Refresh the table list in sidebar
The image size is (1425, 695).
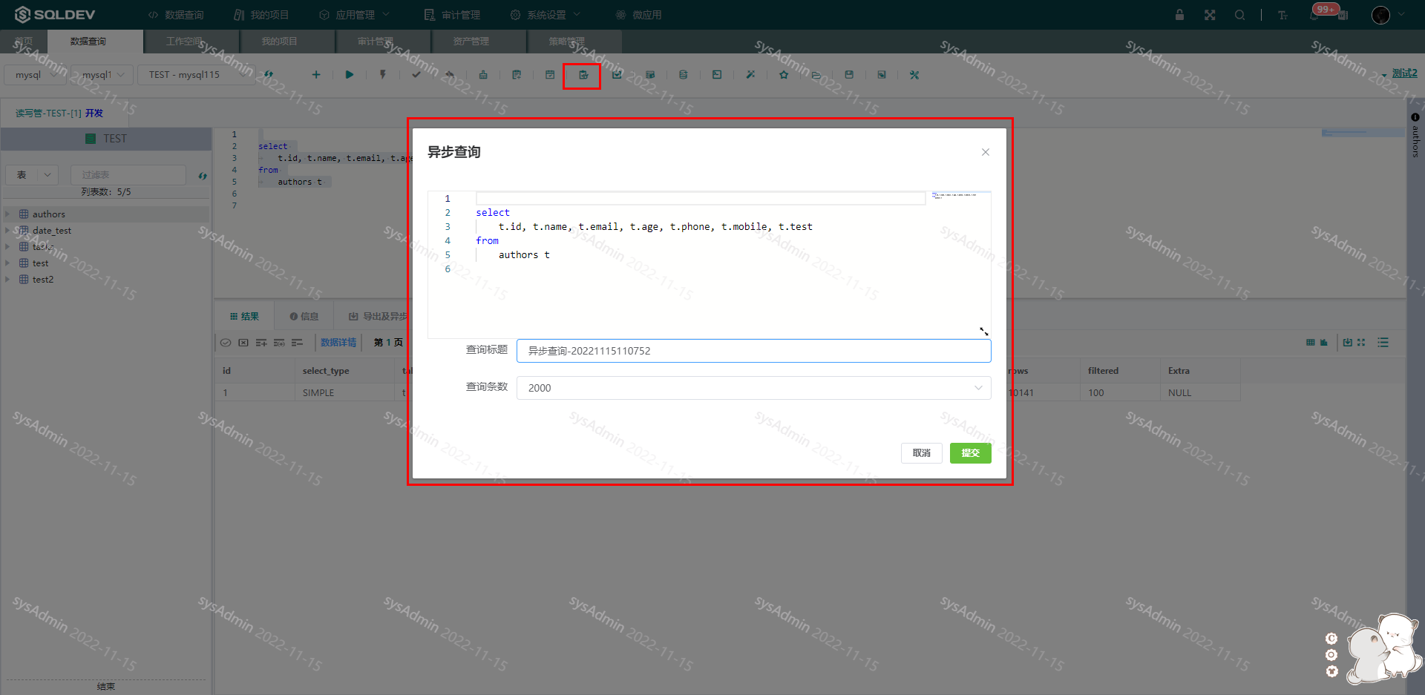coord(203,176)
